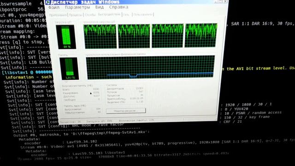295x166 pixels.
Task: Switch to the Службы tab
Action: pyautogui.click(x=90, y=15)
